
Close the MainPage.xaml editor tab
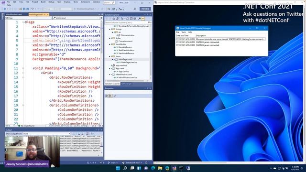(48, 15)
